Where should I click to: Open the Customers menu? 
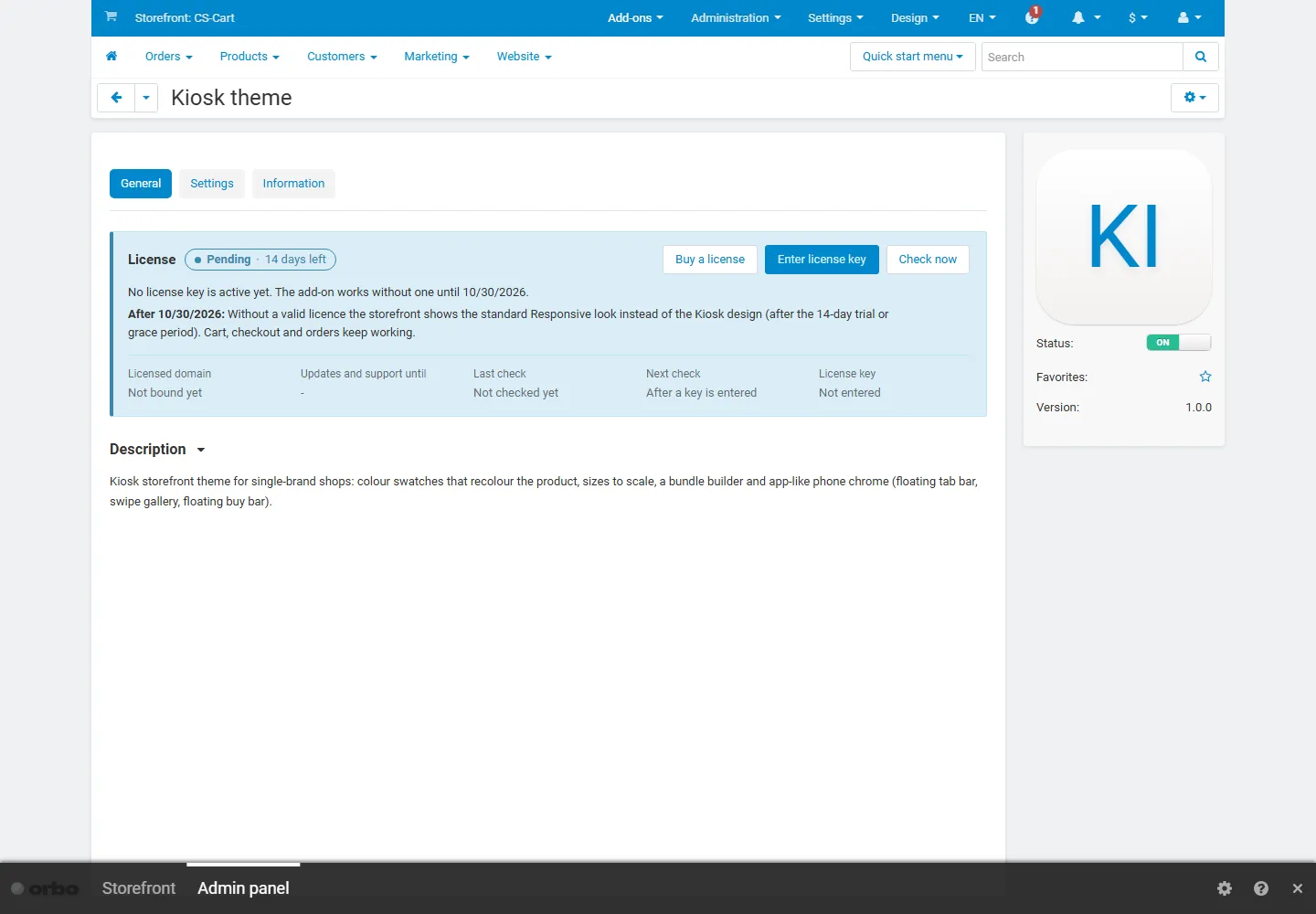coord(342,57)
